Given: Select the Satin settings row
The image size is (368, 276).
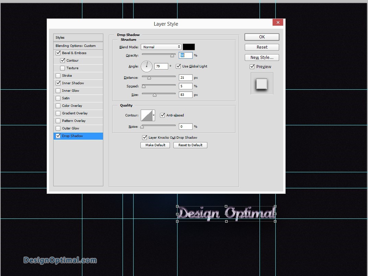Looking at the screenshot, I should [78, 98].
